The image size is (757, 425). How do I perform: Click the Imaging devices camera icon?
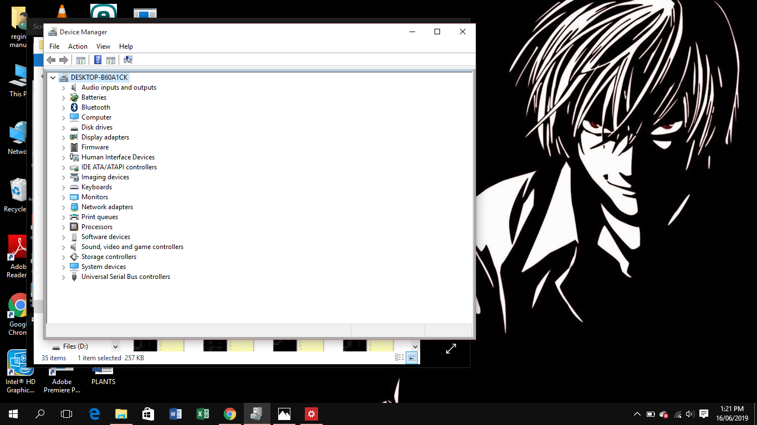(x=74, y=177)
